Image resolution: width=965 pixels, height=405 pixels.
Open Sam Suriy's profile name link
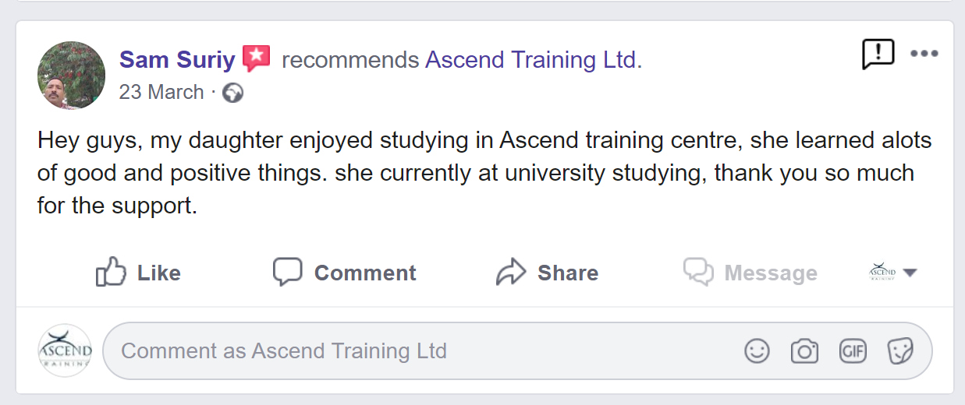tap(177, 60)
